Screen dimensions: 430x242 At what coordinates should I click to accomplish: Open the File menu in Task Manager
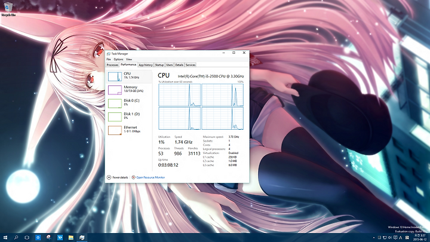(x=109, y=59)
